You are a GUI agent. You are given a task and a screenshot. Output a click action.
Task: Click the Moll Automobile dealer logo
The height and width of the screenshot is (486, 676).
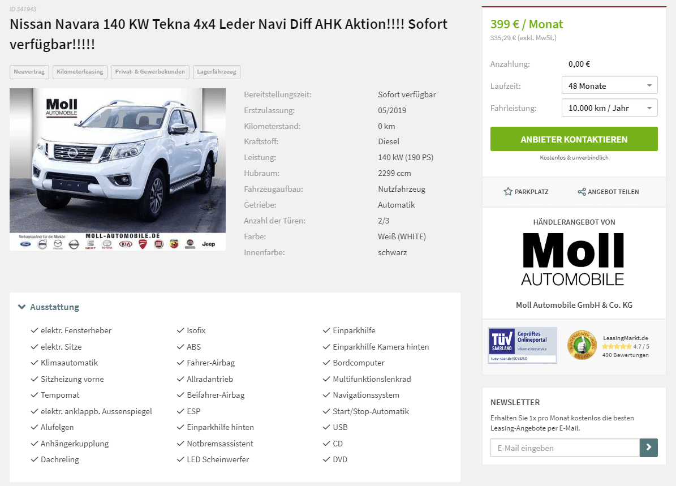coord(574,259)
